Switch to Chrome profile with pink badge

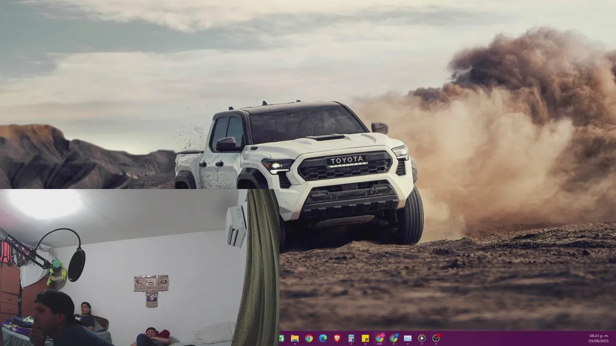coord(380,338)
